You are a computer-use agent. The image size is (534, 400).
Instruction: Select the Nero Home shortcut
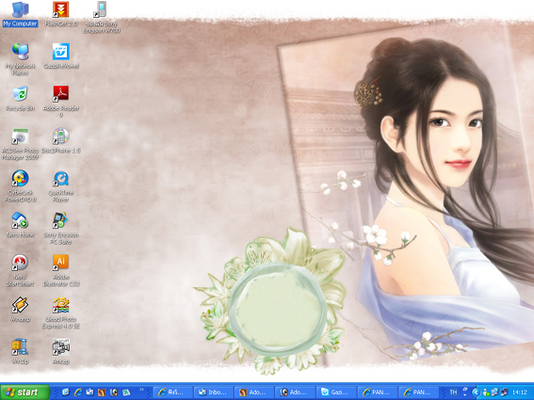coord(20,225)
